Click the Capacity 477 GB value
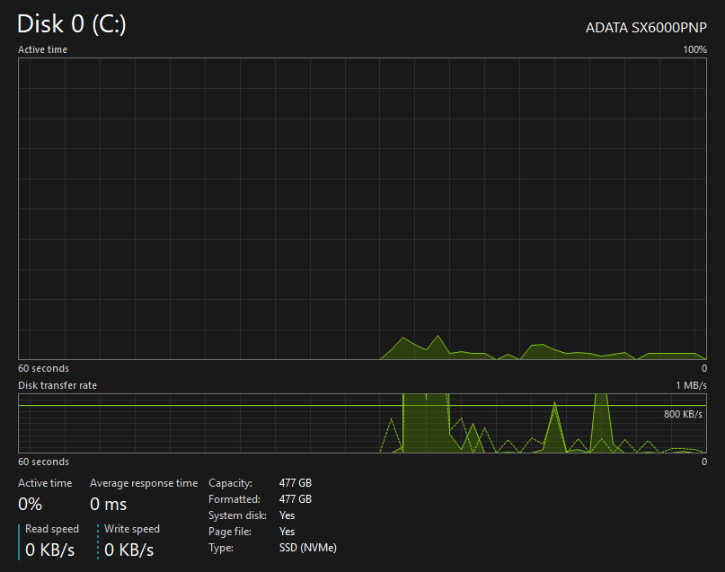This screenshot has width=725, height=572. point(296,483)
